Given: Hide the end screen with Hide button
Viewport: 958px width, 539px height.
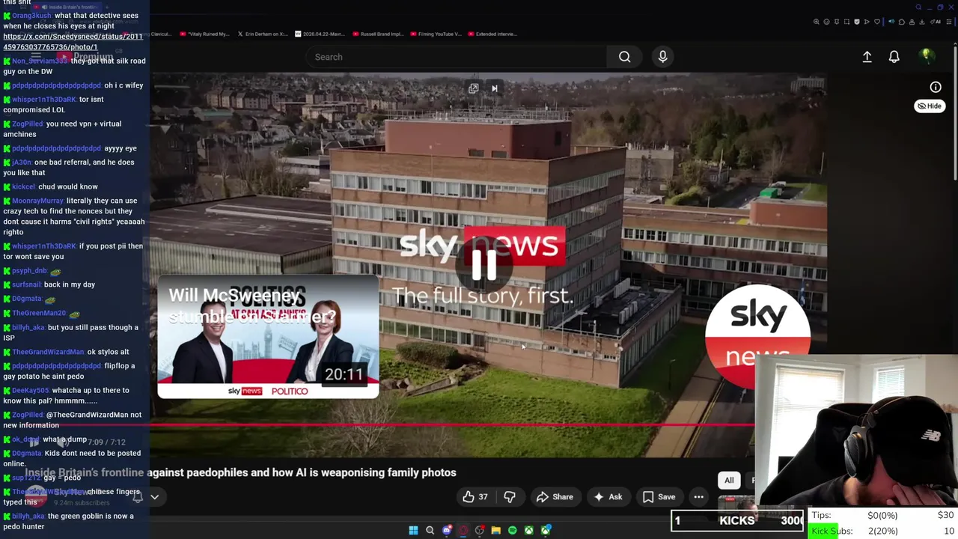Looking at the screenshot, I should point(930,106).
